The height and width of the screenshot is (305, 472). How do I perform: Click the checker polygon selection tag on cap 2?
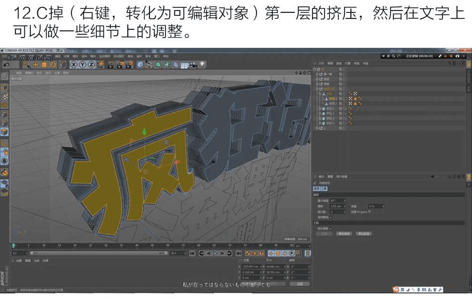click(x=350, y=103)
